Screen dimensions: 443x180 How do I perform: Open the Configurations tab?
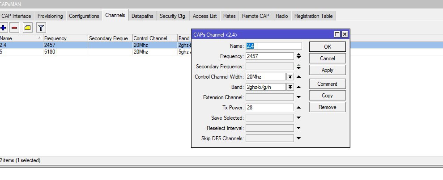84,16
